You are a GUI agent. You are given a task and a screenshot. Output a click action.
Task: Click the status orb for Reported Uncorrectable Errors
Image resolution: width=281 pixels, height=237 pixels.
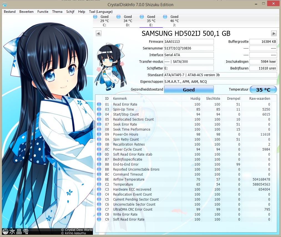pos(99,169)
